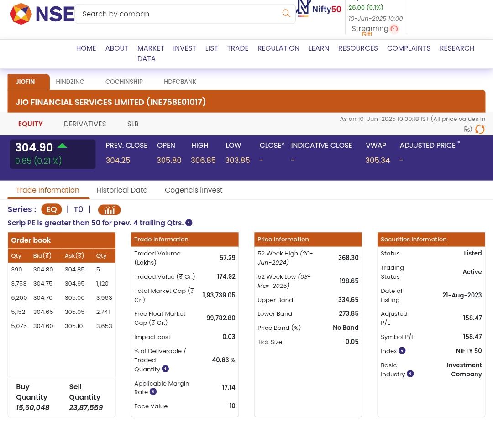Select the SLB tab

point(133,124)
